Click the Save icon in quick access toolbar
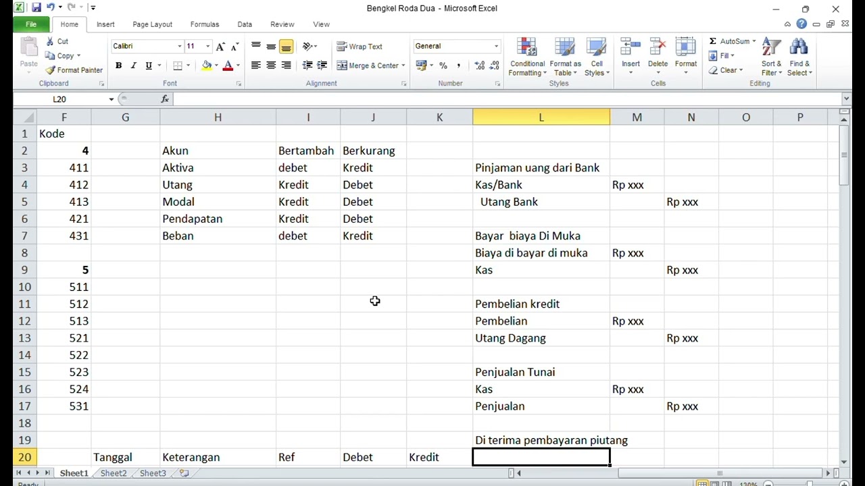 tap(36, 8)
